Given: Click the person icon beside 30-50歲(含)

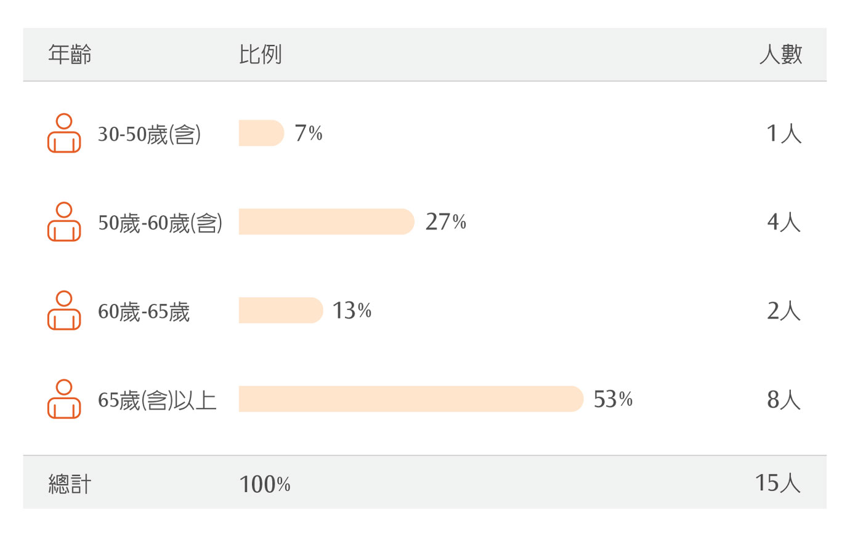Looking at the screenshot, I should (x=64, y=133).
